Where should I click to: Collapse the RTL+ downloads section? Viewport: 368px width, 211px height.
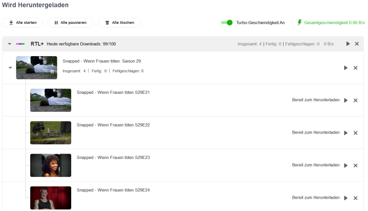(x=9, y=44)
